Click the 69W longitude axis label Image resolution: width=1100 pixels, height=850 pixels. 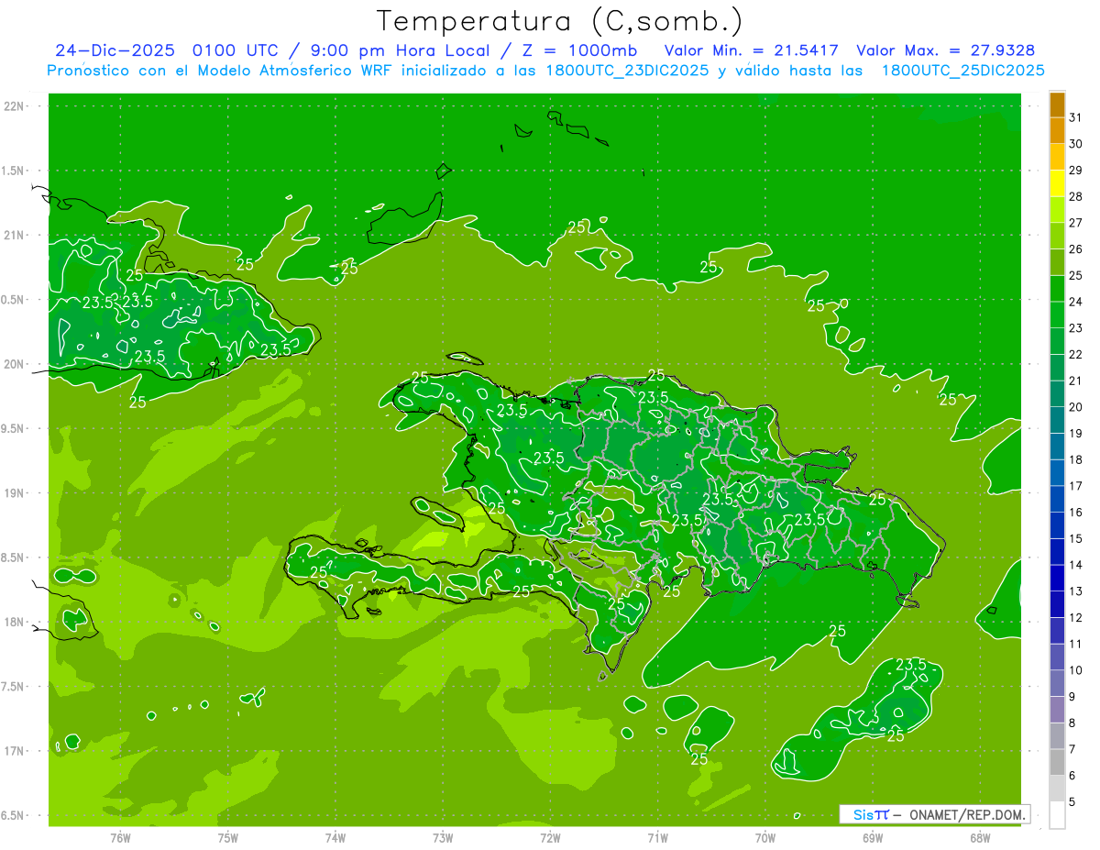[x=872, y=837]
